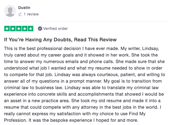Click "My writer, Lindsay," in the first line
The image size is (171, 125).
(140, 49)
